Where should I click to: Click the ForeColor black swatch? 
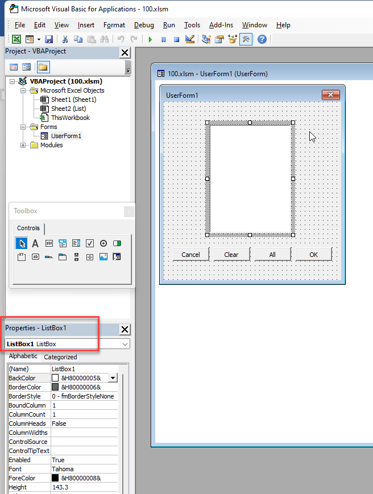tap(55, 478)
